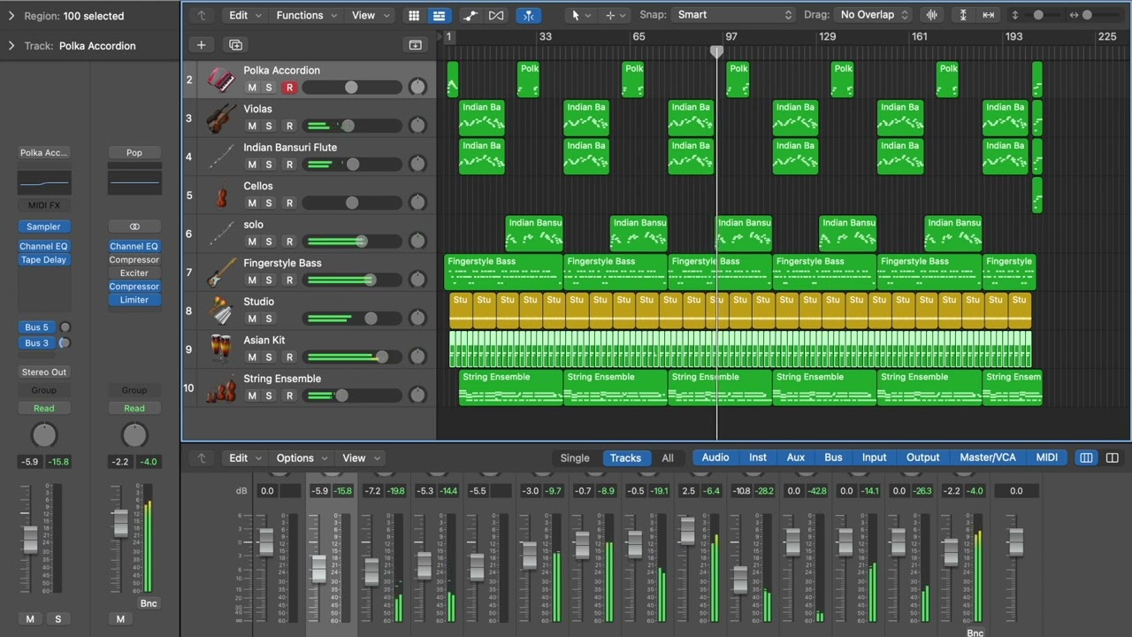Mute the Polka Accordion track

coord(252,88)
